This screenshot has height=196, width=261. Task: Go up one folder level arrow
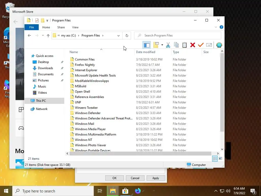[x=48, y=35]
